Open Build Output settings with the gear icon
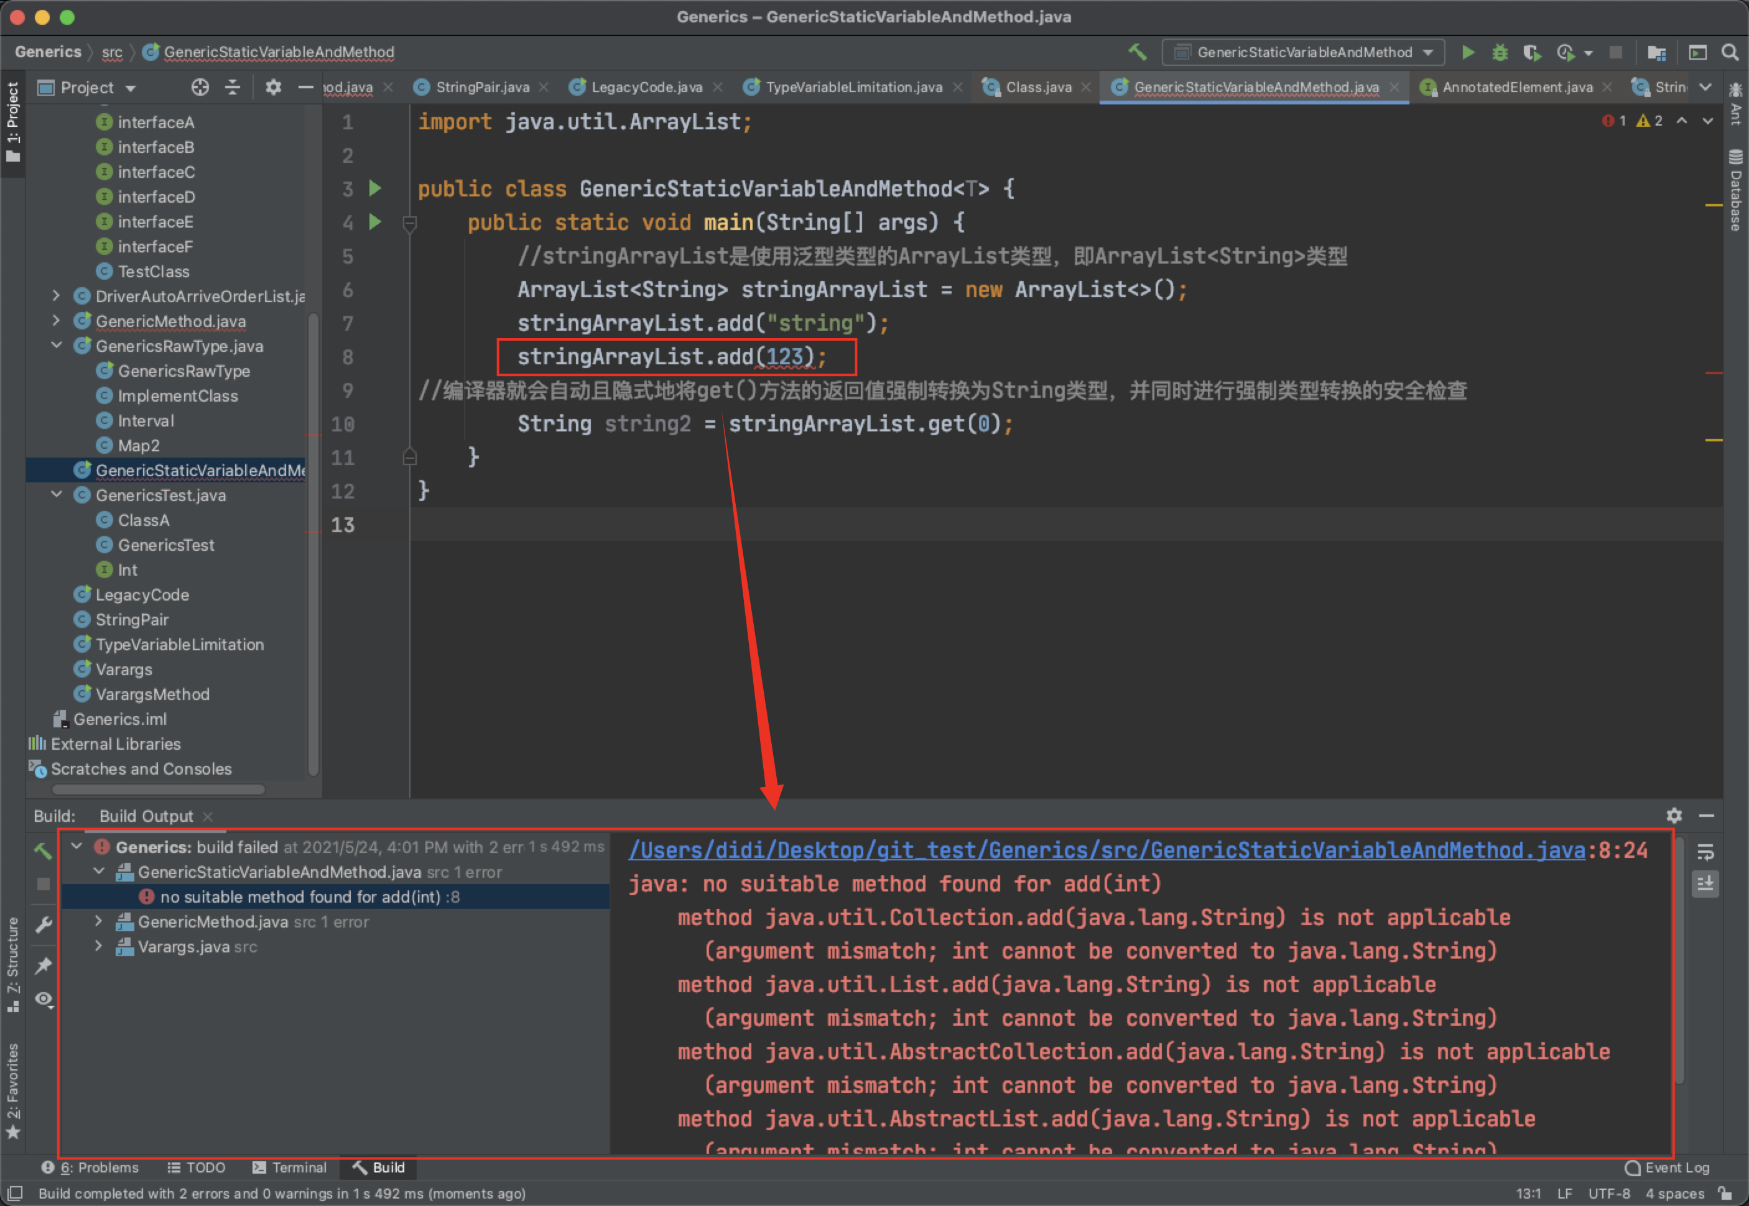The height and width of the screenshot is (1206, 1749). 1675,816
